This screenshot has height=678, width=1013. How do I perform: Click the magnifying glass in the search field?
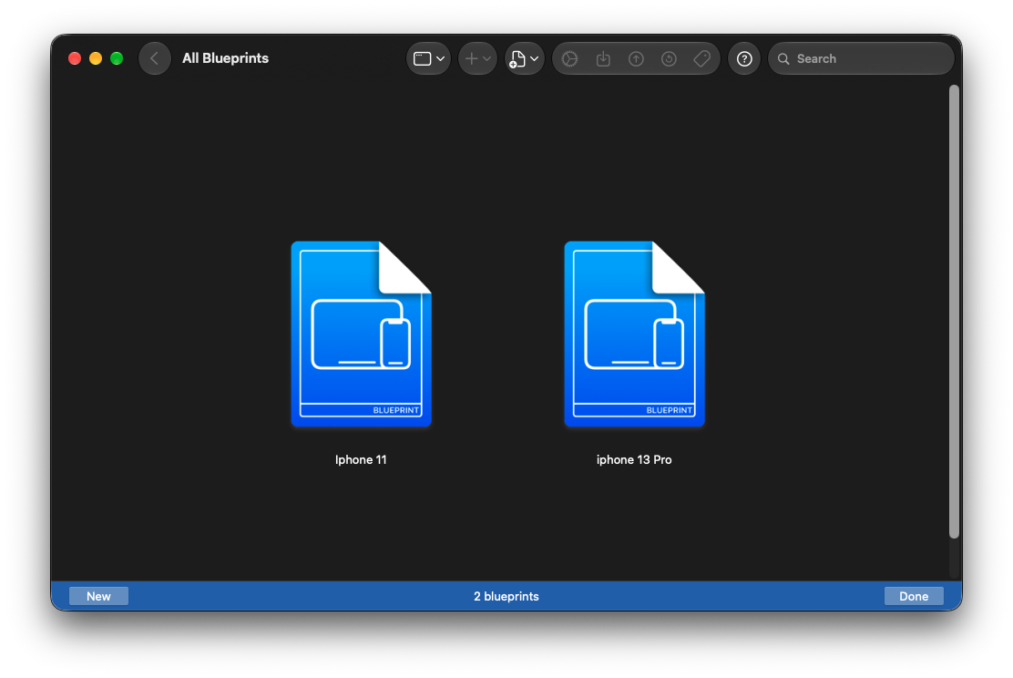click(783, 59)
